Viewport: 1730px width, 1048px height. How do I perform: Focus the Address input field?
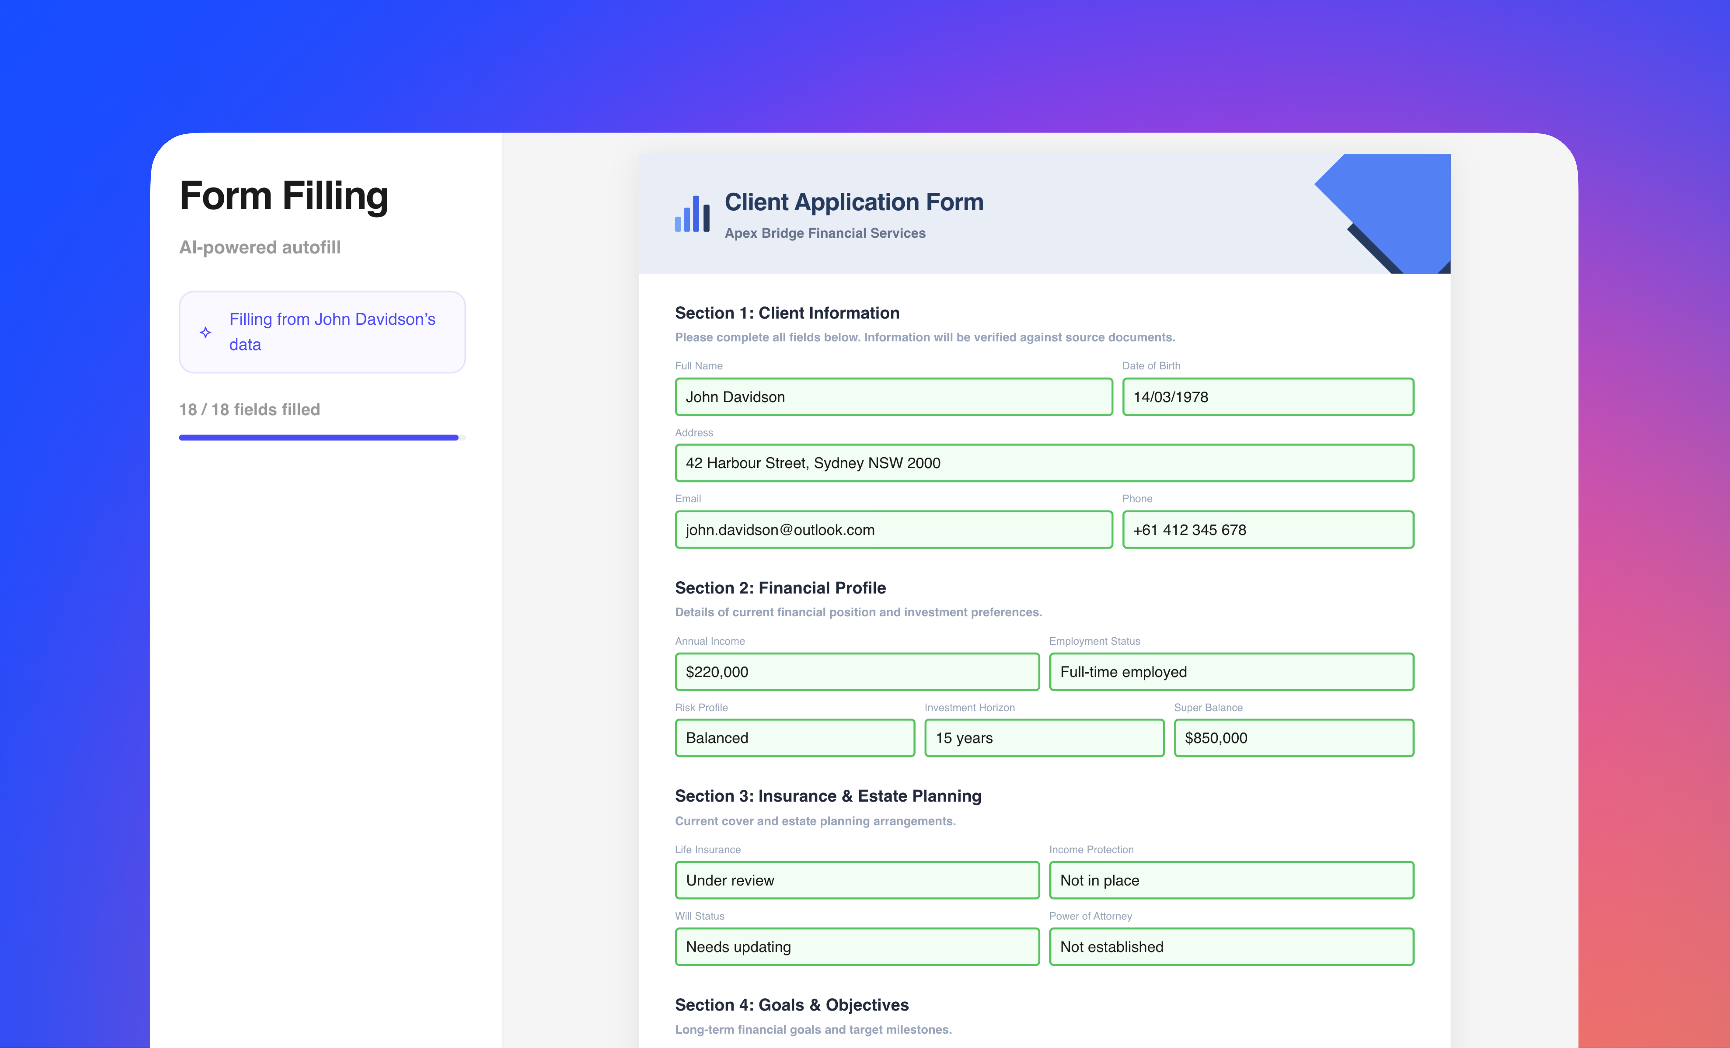[x=1043, y=463]
